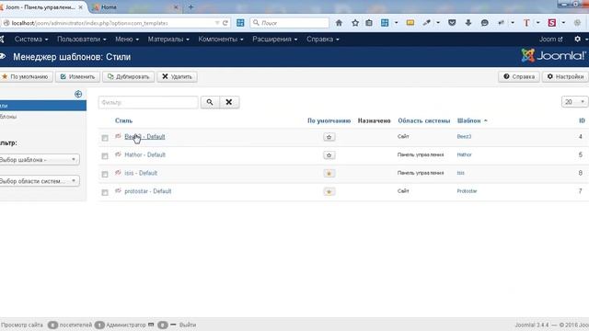589x331 pixels.
Task: Open the Компоненты menu
Action: point(221,39)
